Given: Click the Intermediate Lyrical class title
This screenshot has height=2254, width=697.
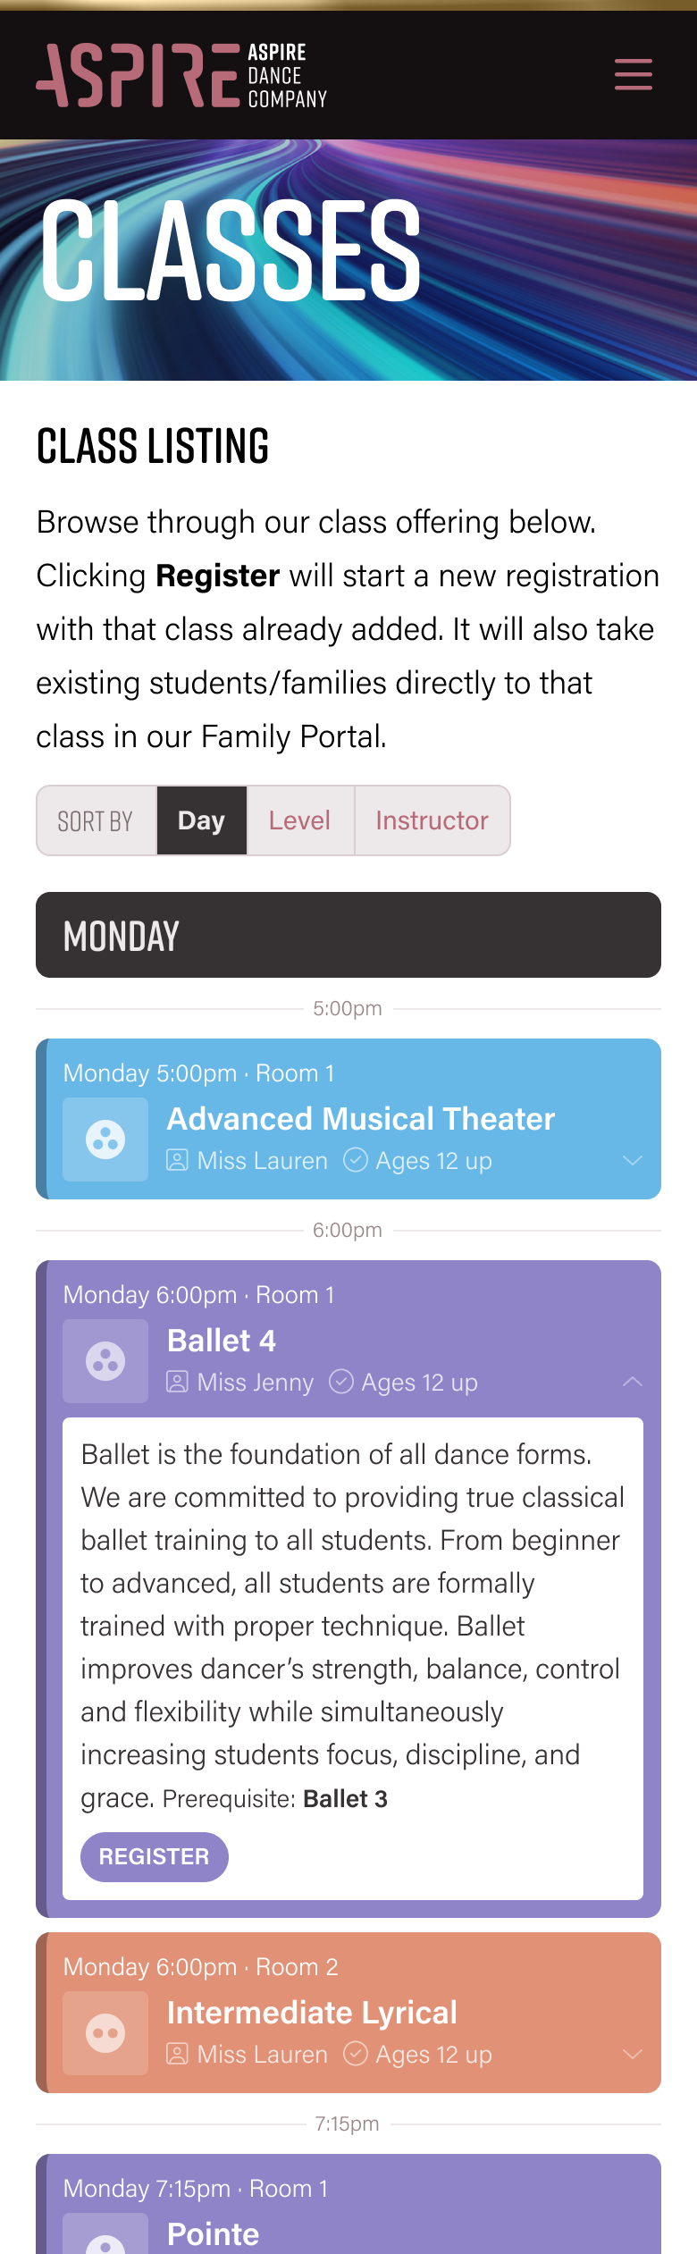Looking at the screenshot, I should [x=312, y=2013].
